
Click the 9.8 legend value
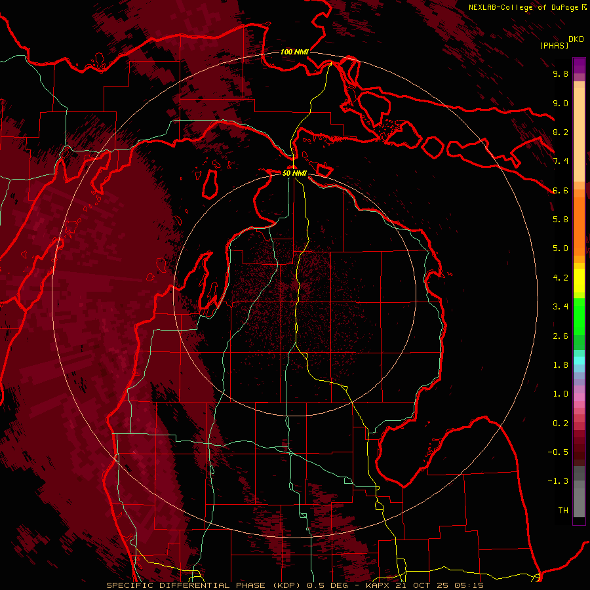[x=560, y=73]
